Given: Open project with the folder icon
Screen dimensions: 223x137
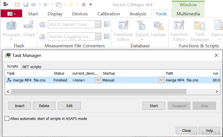Looking at the screenshot, I should pyautogui.click(x=17, y=5).
